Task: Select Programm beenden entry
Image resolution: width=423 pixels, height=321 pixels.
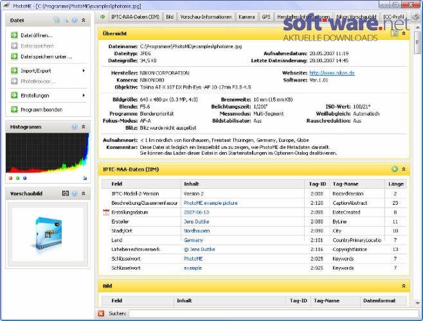Action: tap(42, 109)
